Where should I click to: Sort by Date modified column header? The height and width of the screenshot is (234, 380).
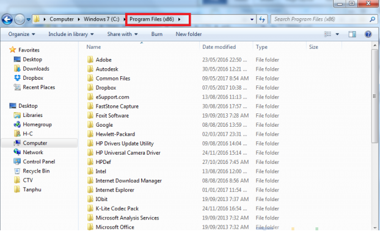pyautogui.click(x=219, y=47)
